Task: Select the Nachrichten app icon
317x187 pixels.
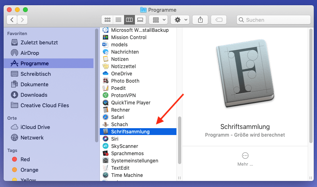Action: point(106,52)
